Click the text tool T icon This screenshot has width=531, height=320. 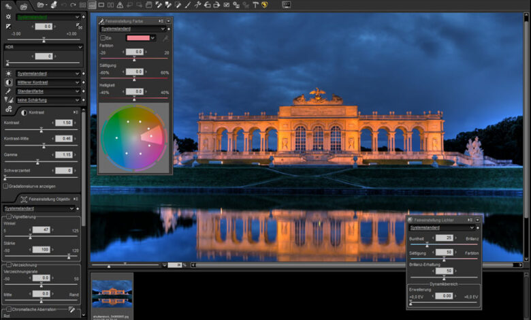tap(255, 5)
